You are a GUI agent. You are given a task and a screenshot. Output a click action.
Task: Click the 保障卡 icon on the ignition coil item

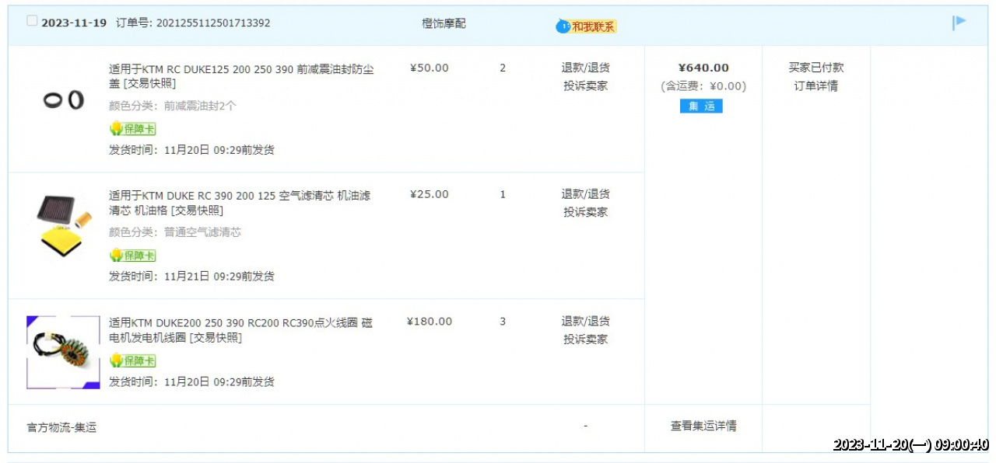click(133, 360)
